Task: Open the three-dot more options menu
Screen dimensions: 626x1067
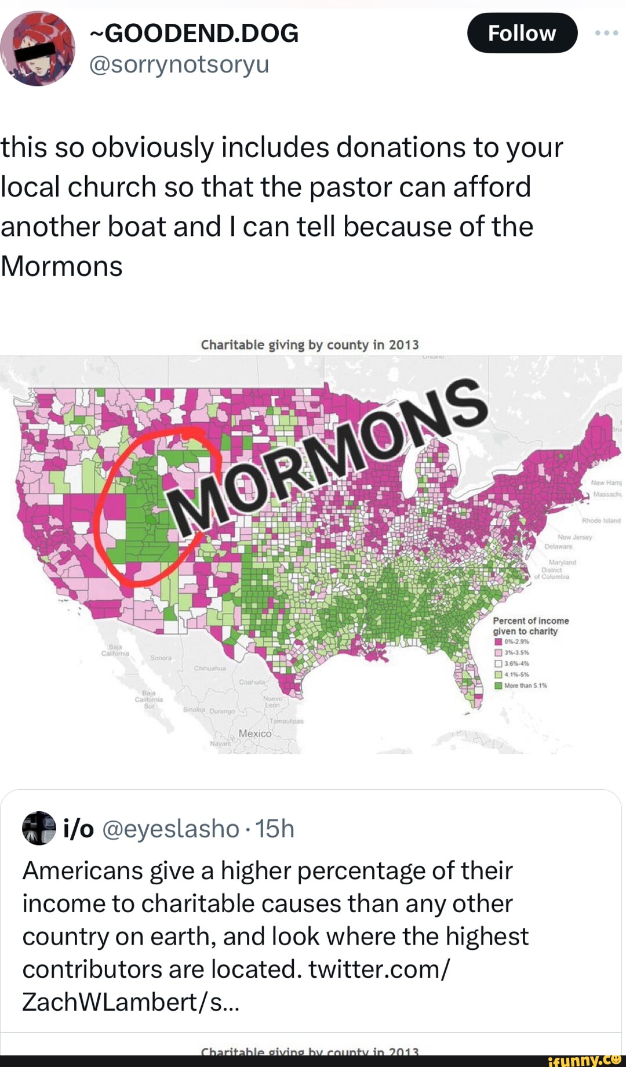Action: (606, 33)
